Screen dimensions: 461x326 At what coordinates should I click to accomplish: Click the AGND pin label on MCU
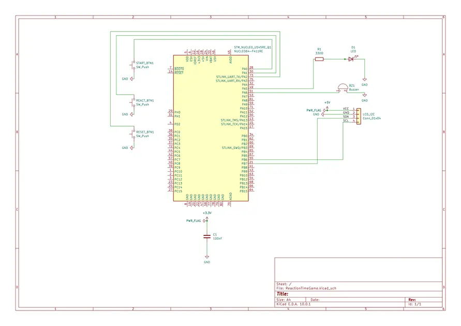click(x=231, y=196)
